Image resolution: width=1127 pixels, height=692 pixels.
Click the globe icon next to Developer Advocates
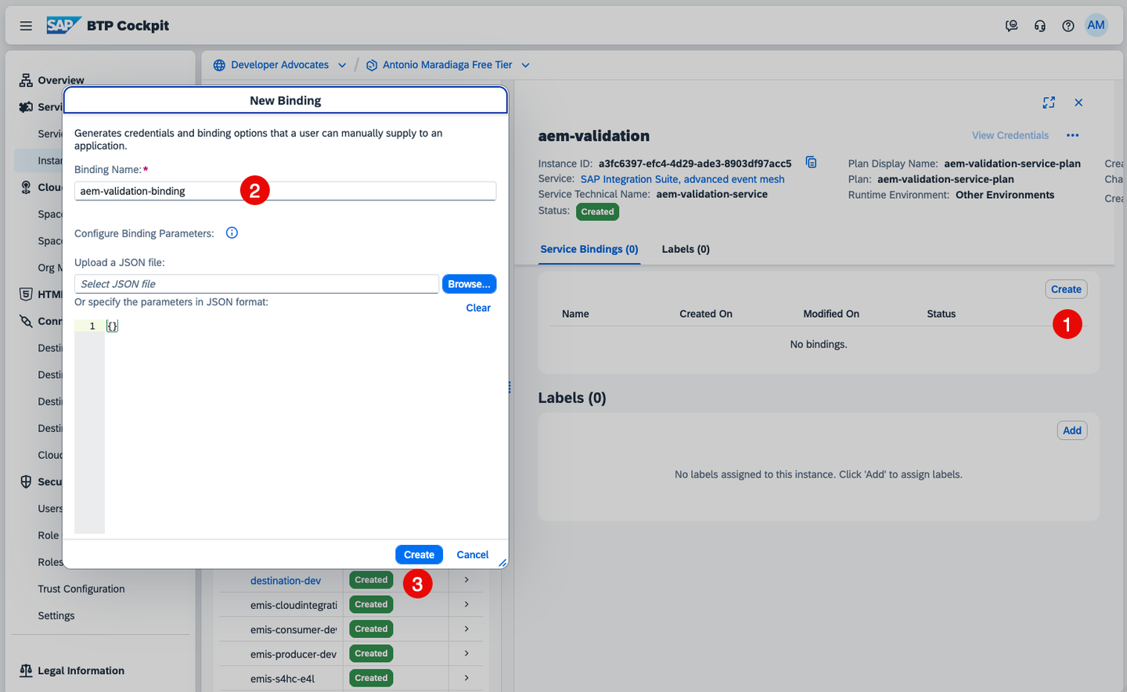pos(219,65)
